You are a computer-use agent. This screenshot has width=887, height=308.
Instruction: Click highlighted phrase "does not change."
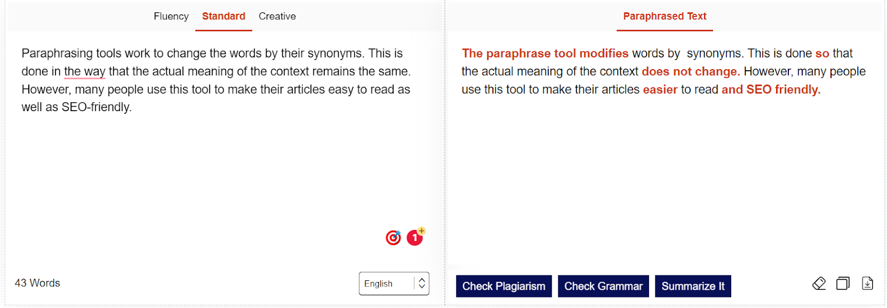pyautogui.click(x=690, y=72)
